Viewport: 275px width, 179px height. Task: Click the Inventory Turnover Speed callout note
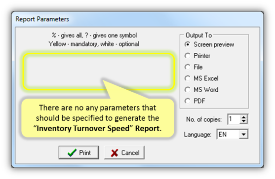click(x=98, y=118)
